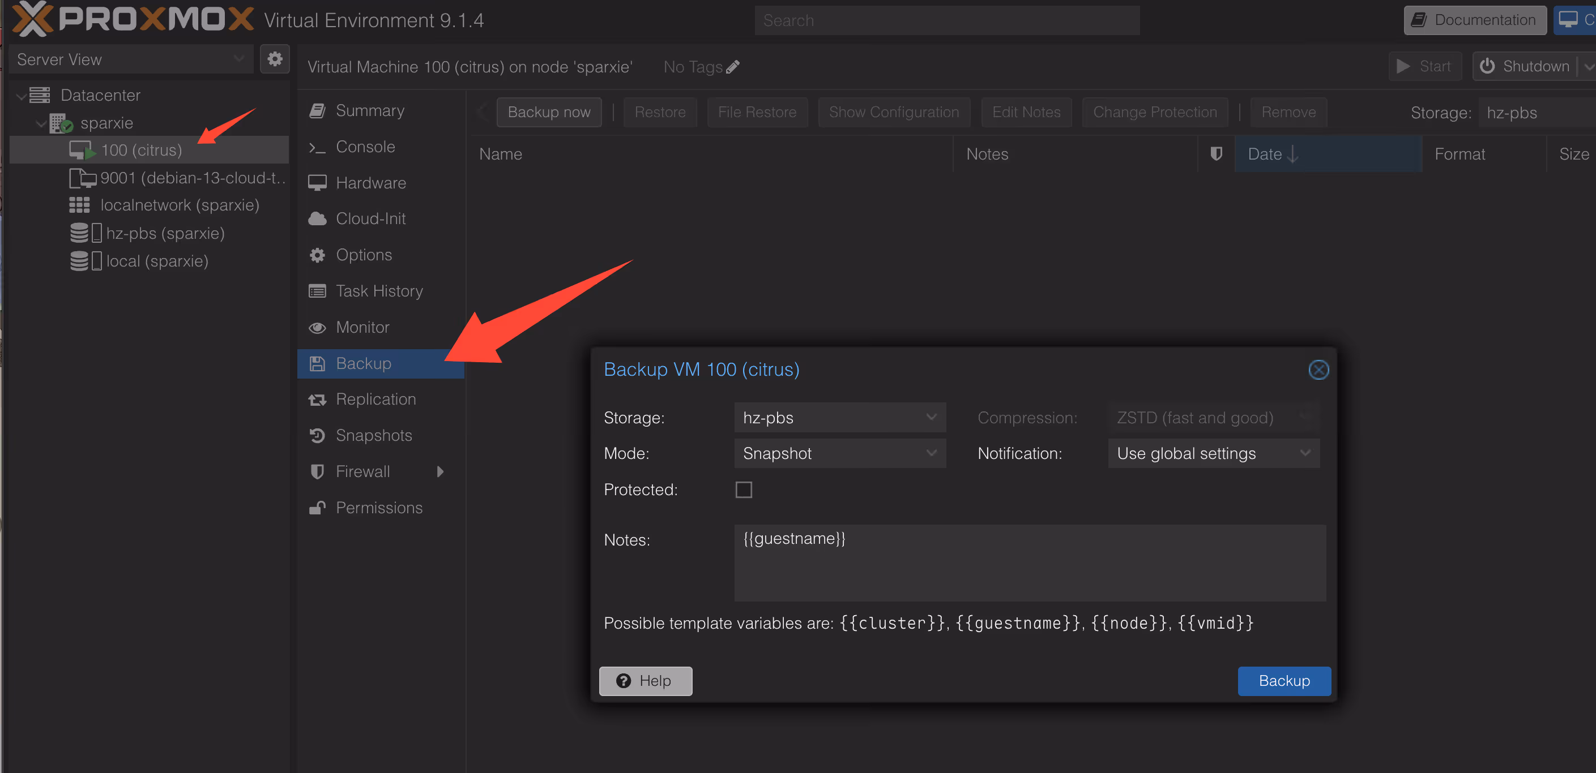Switch to the Options panel

(364, 255)
